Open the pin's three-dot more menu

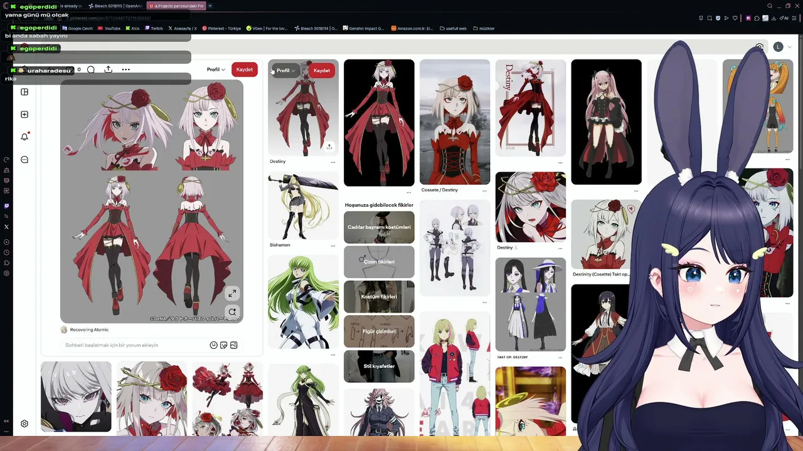click(x=125, y=70)
